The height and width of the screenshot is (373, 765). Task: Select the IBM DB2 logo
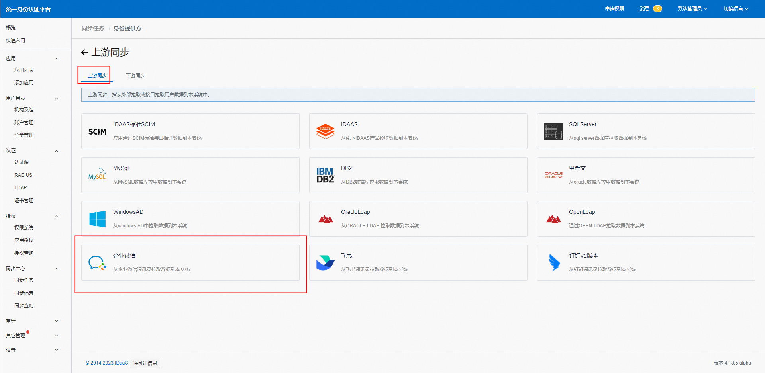click(x=325, y=175)
